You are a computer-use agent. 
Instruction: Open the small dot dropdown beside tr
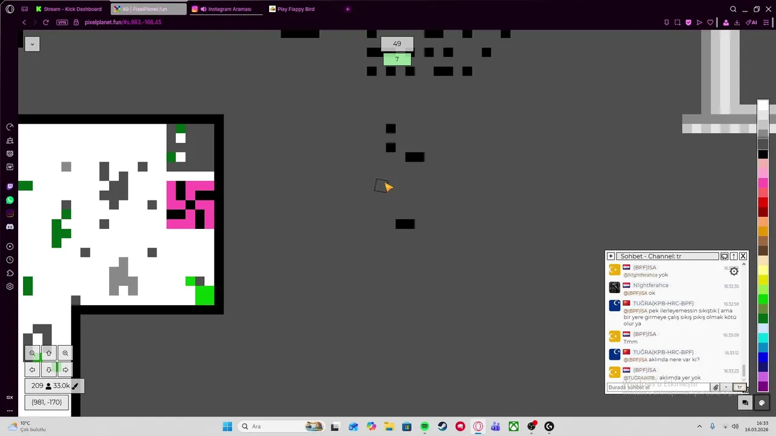(726, 388)
